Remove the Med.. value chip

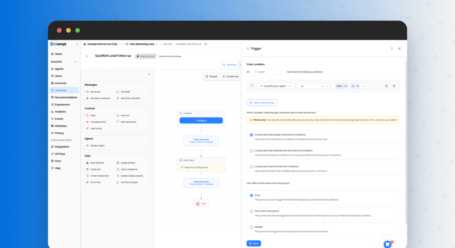pos(346,86)
